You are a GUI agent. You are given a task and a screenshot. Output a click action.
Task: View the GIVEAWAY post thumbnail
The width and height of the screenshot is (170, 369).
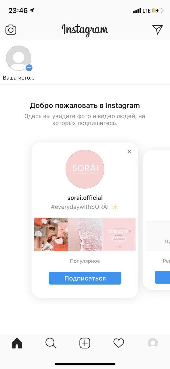click(119, 234)
